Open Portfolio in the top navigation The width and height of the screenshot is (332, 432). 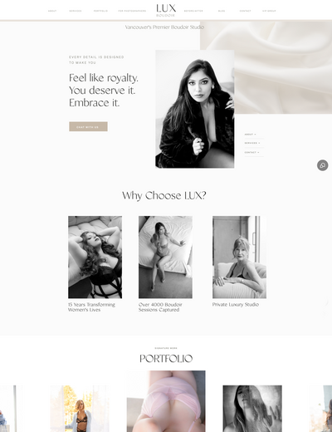(x=100, y=11)
